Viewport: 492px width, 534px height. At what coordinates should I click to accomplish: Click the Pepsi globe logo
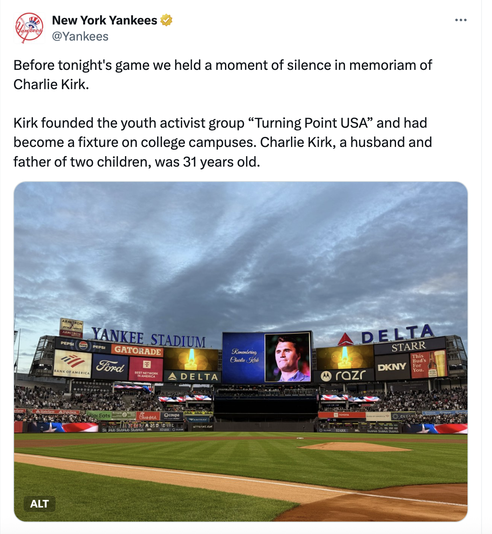(83, 345)
